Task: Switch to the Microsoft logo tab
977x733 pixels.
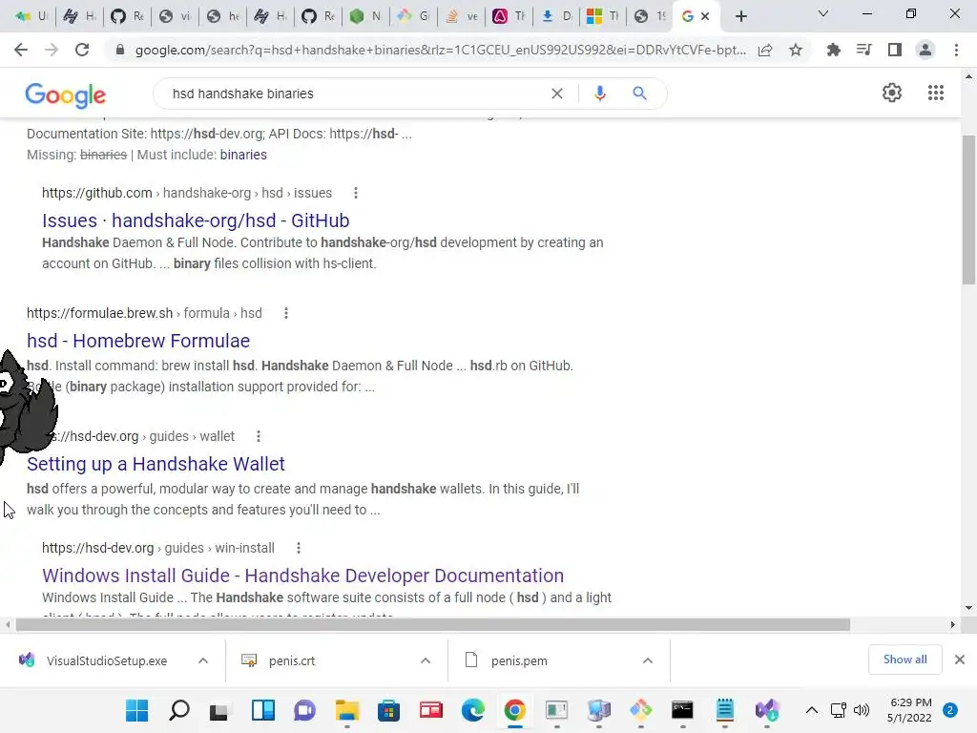Action: point(603,16)
